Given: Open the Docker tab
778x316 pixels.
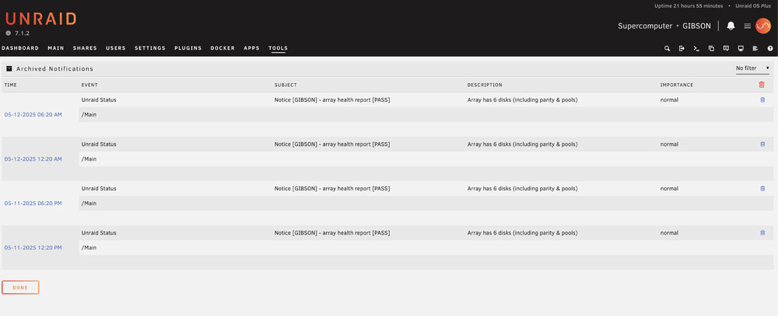Looking at the screenshot, I should [x=223, y=48].
